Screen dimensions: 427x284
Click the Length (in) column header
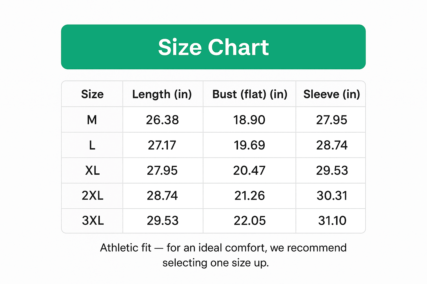162,94
